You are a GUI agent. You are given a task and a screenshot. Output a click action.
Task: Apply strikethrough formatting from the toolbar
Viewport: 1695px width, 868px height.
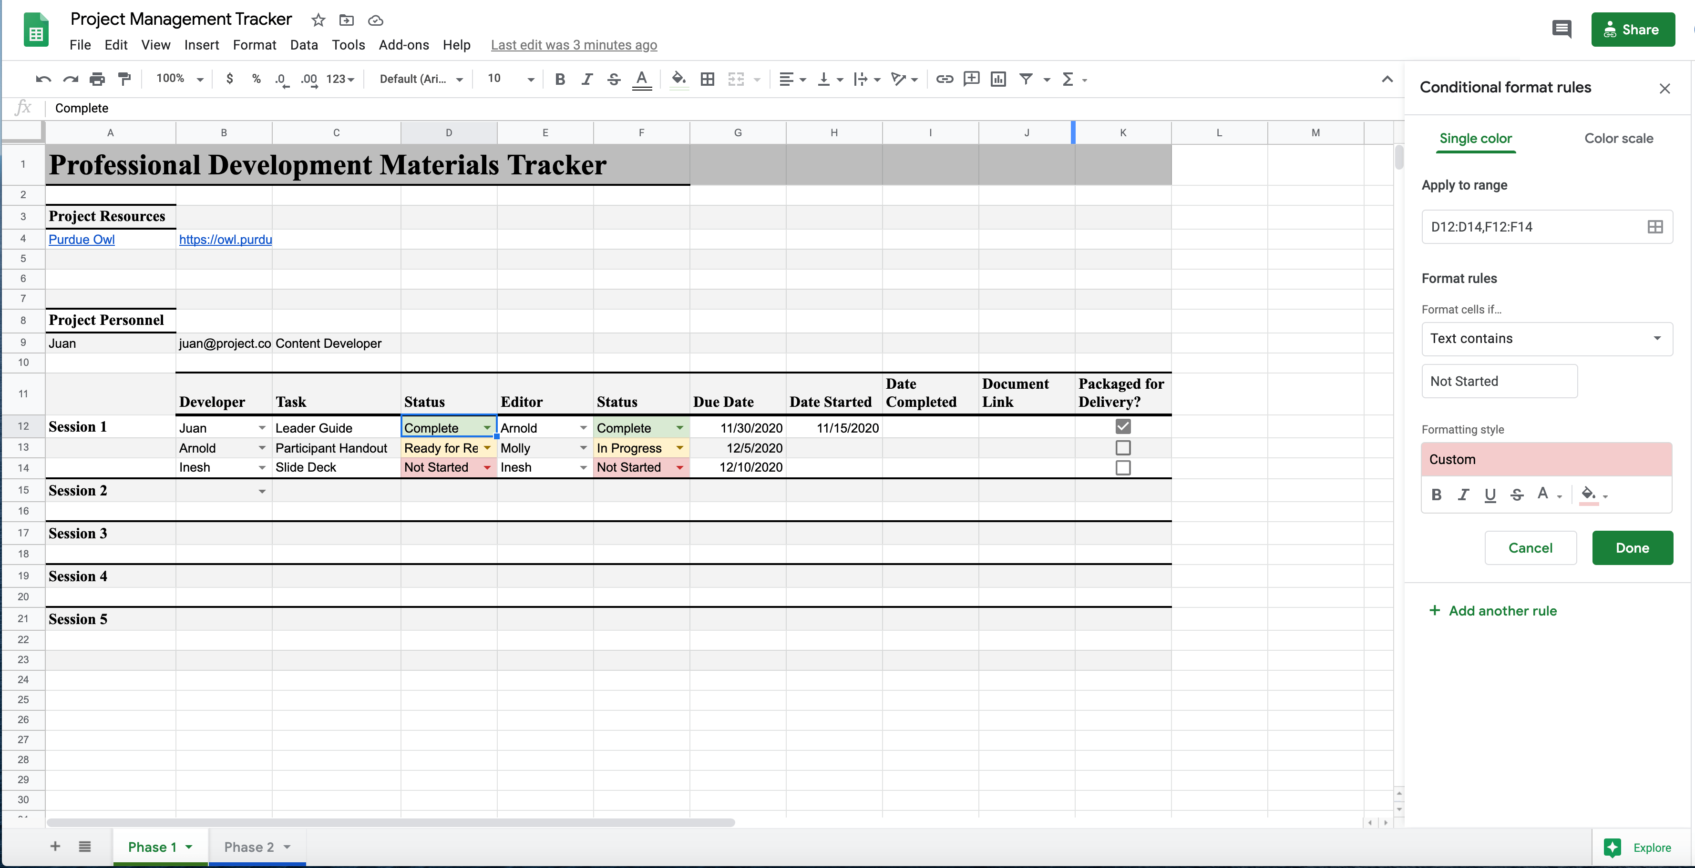(x=613, y=79)
